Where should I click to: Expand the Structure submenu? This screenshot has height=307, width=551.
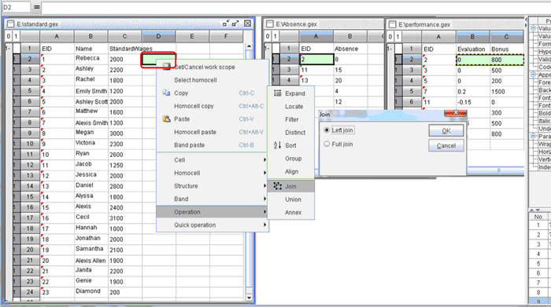coord(213,186)
